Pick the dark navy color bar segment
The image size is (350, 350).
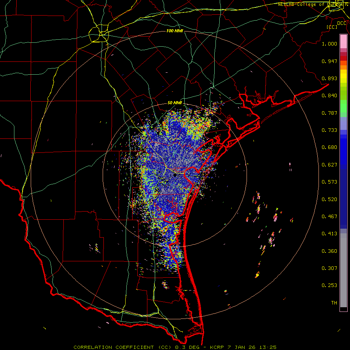click(343, 199)
